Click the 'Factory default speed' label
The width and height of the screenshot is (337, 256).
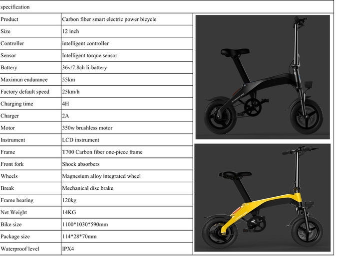25,92
